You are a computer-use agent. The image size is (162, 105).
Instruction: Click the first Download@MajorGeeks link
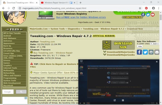point(121,52)
